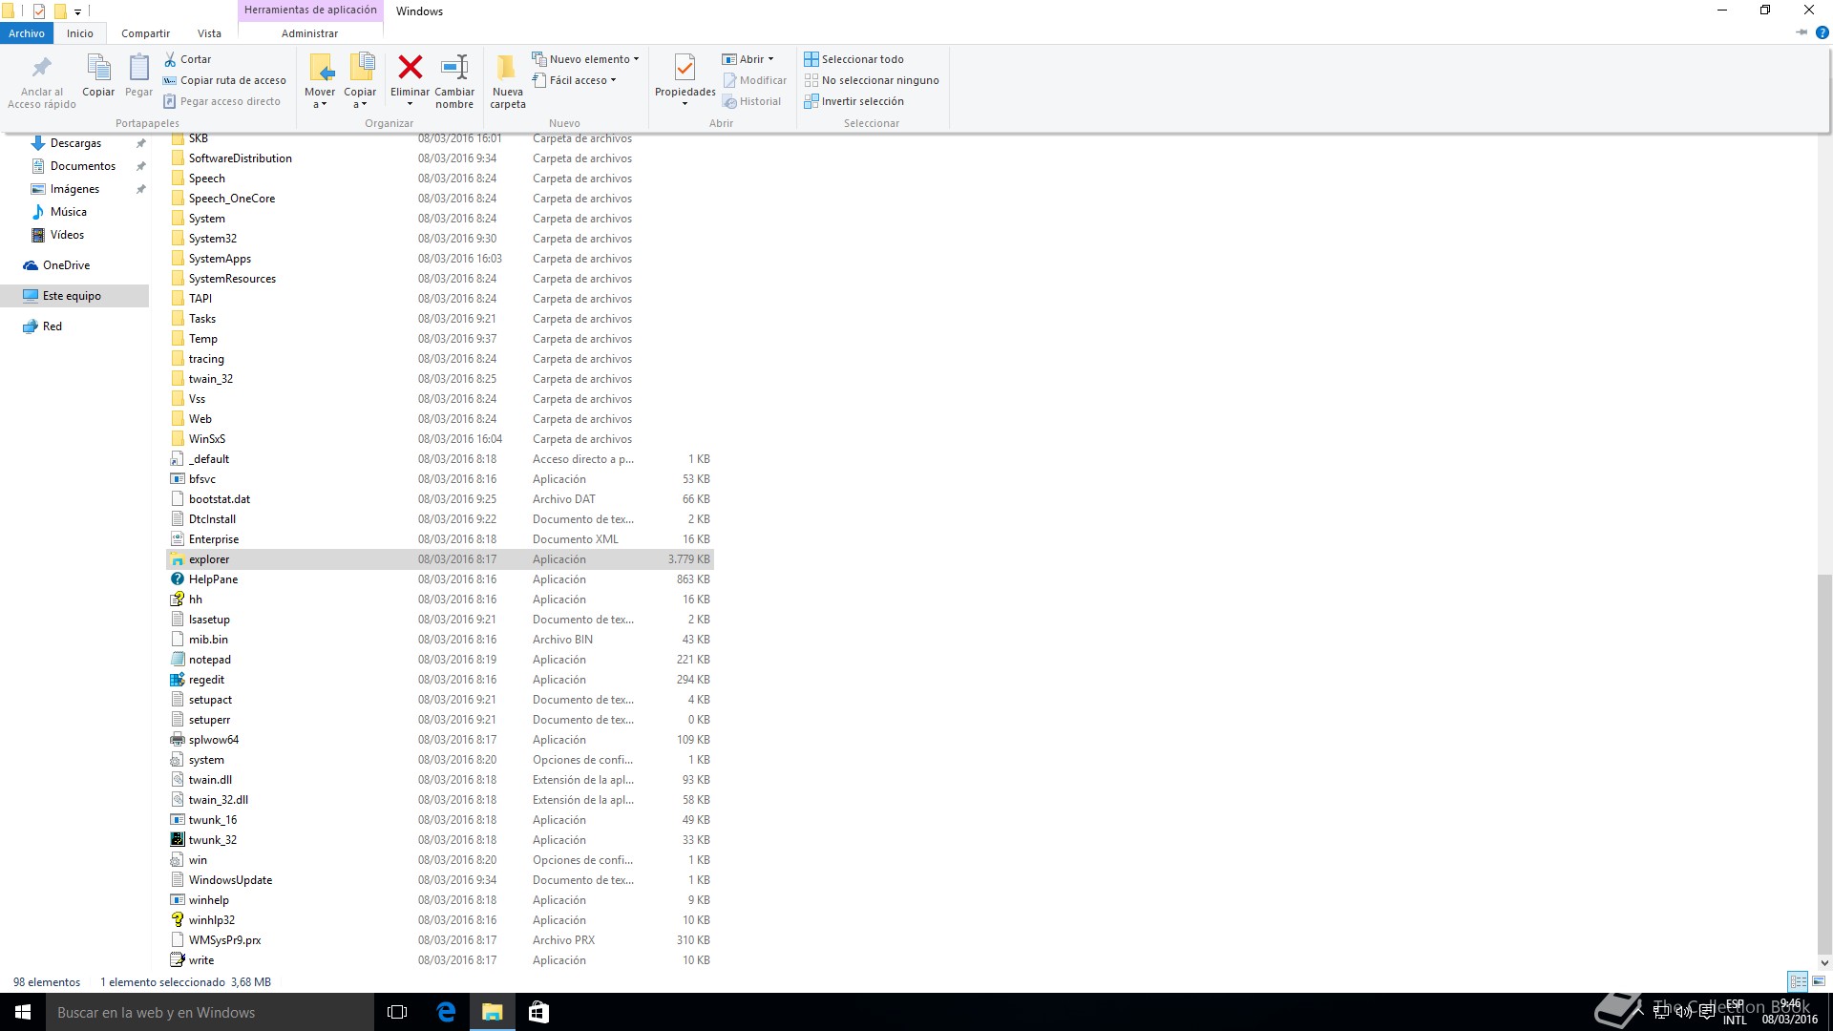Image resolution: width=1833 pixels, height=1031 pixels.
Task: Click the red Eliminar X icon
Action: click(x=411, y=67)
